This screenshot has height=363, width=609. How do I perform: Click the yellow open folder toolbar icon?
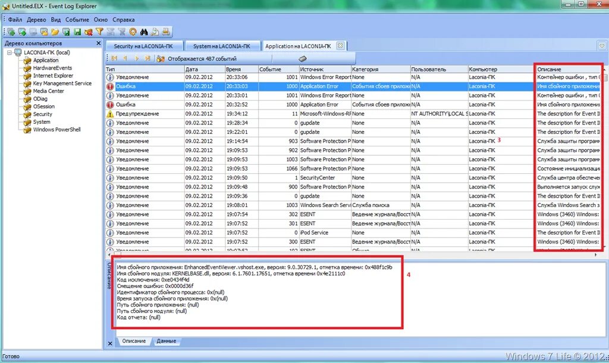(55, 32)
